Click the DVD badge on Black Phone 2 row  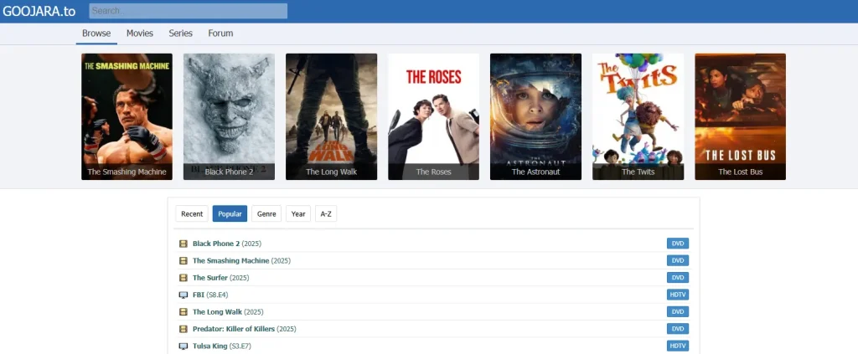coord(677,244)
